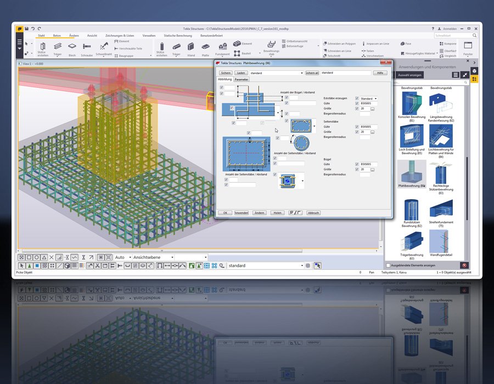The height and width of the screenshot is (384, 494).
Task: Select the Schraube bolt tool
Action: click(x=87, y=49)
